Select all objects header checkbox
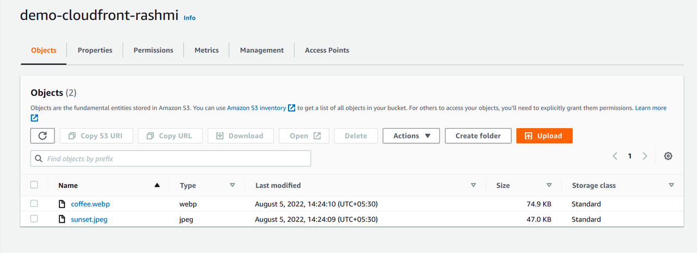Viewport: 697px width, 253px height. tap(34, 185)
